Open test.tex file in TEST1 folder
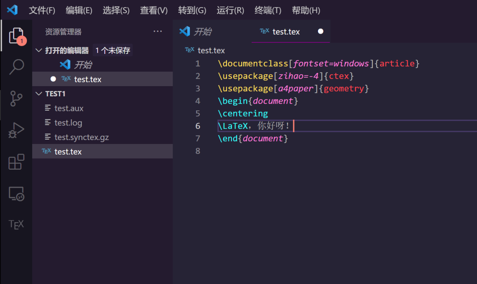 [x=102, y=151]
